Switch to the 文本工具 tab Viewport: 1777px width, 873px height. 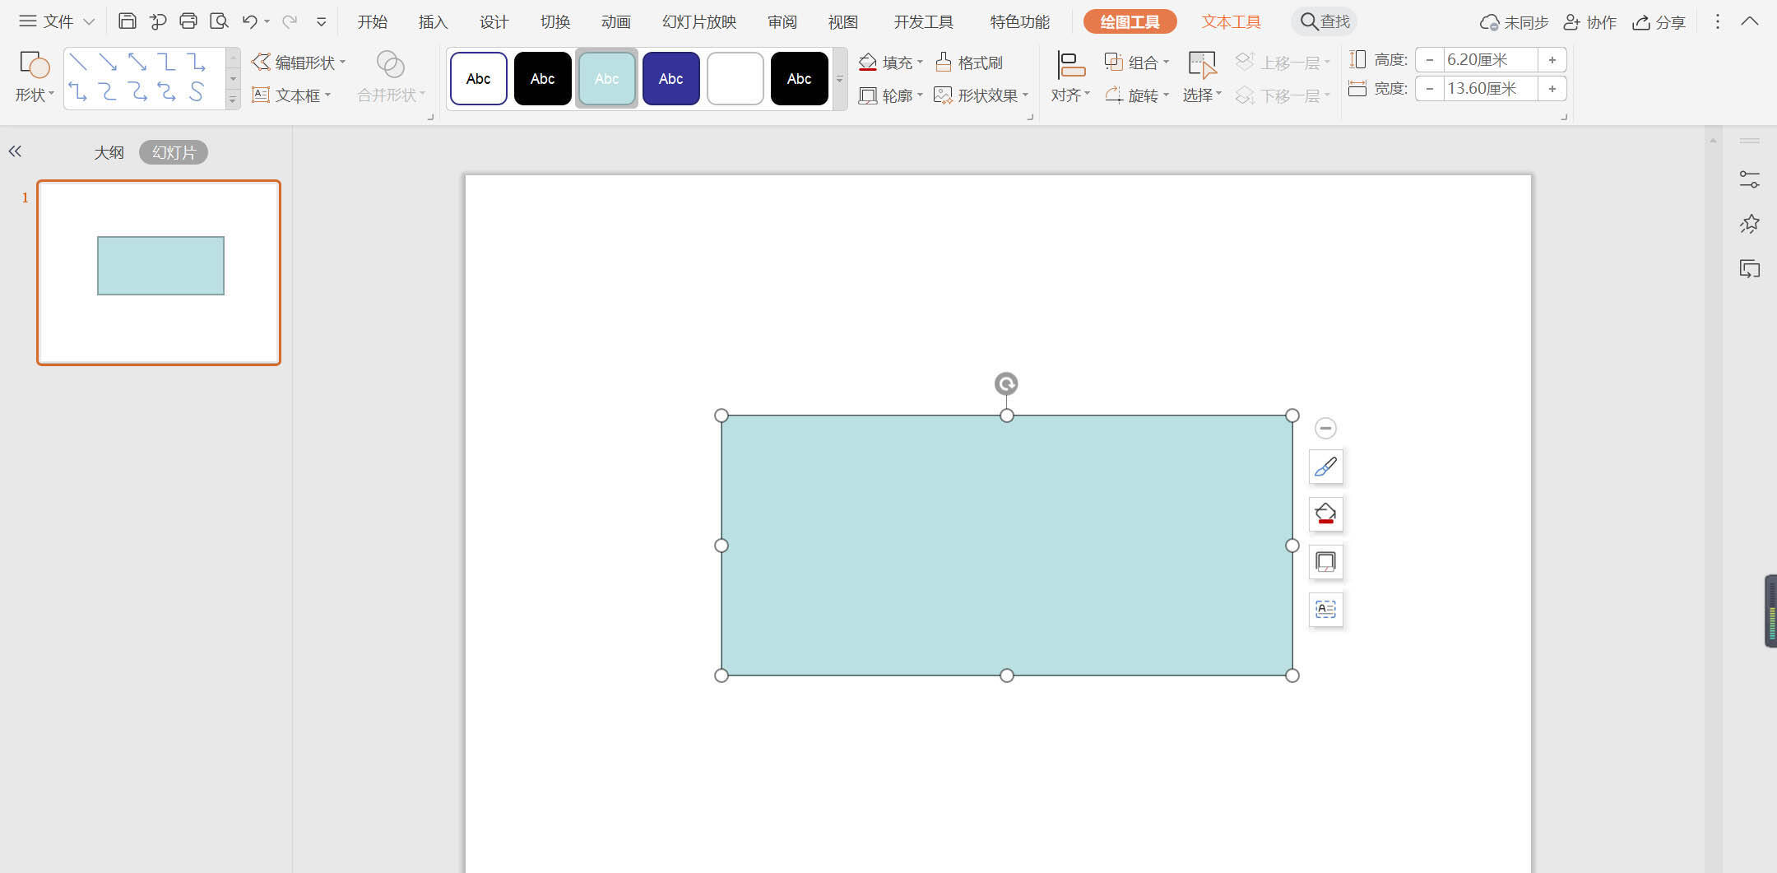[x=1231, y=22]
